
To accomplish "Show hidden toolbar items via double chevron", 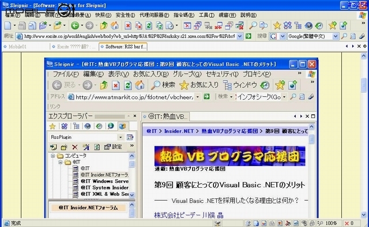I will pos(363,23).
